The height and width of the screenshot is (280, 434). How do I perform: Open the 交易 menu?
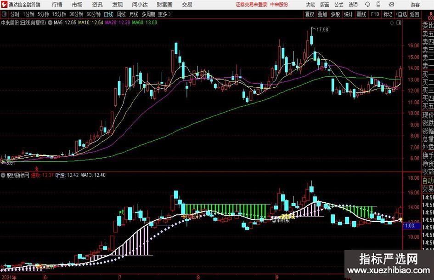click(x=187, y=5)
